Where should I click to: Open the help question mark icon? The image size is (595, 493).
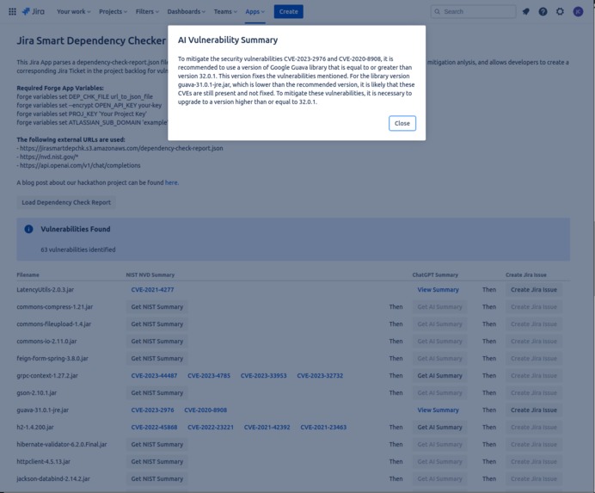coord(543,12)
